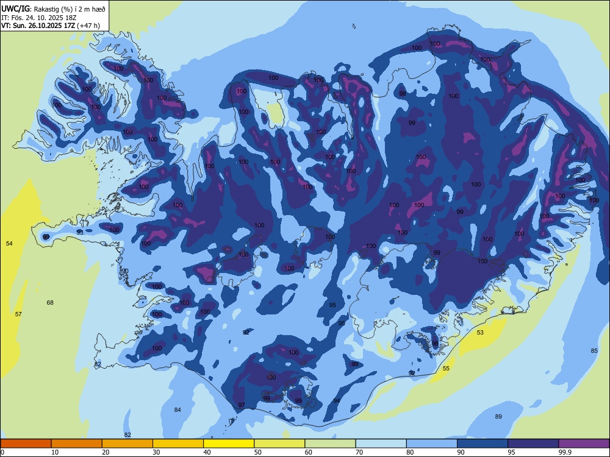Select the 10–20 orange legend color block
This screenshot has height=457, width=610.
(77, 444)
